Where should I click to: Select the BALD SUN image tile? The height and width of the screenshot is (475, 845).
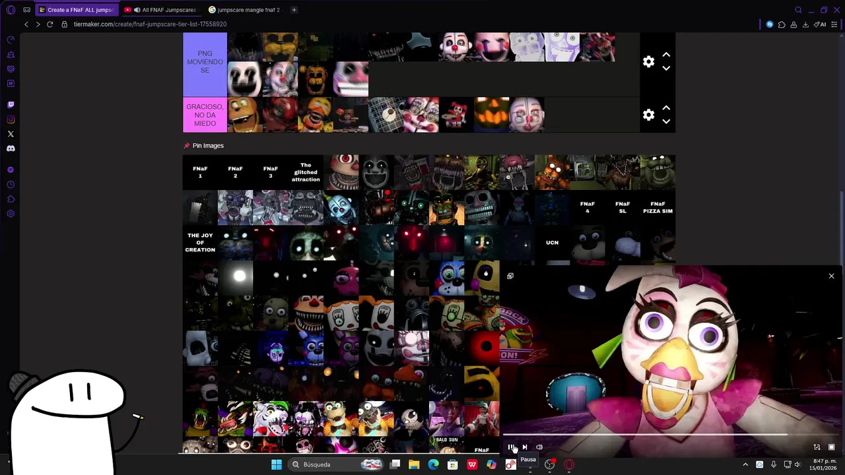point(447,445)
